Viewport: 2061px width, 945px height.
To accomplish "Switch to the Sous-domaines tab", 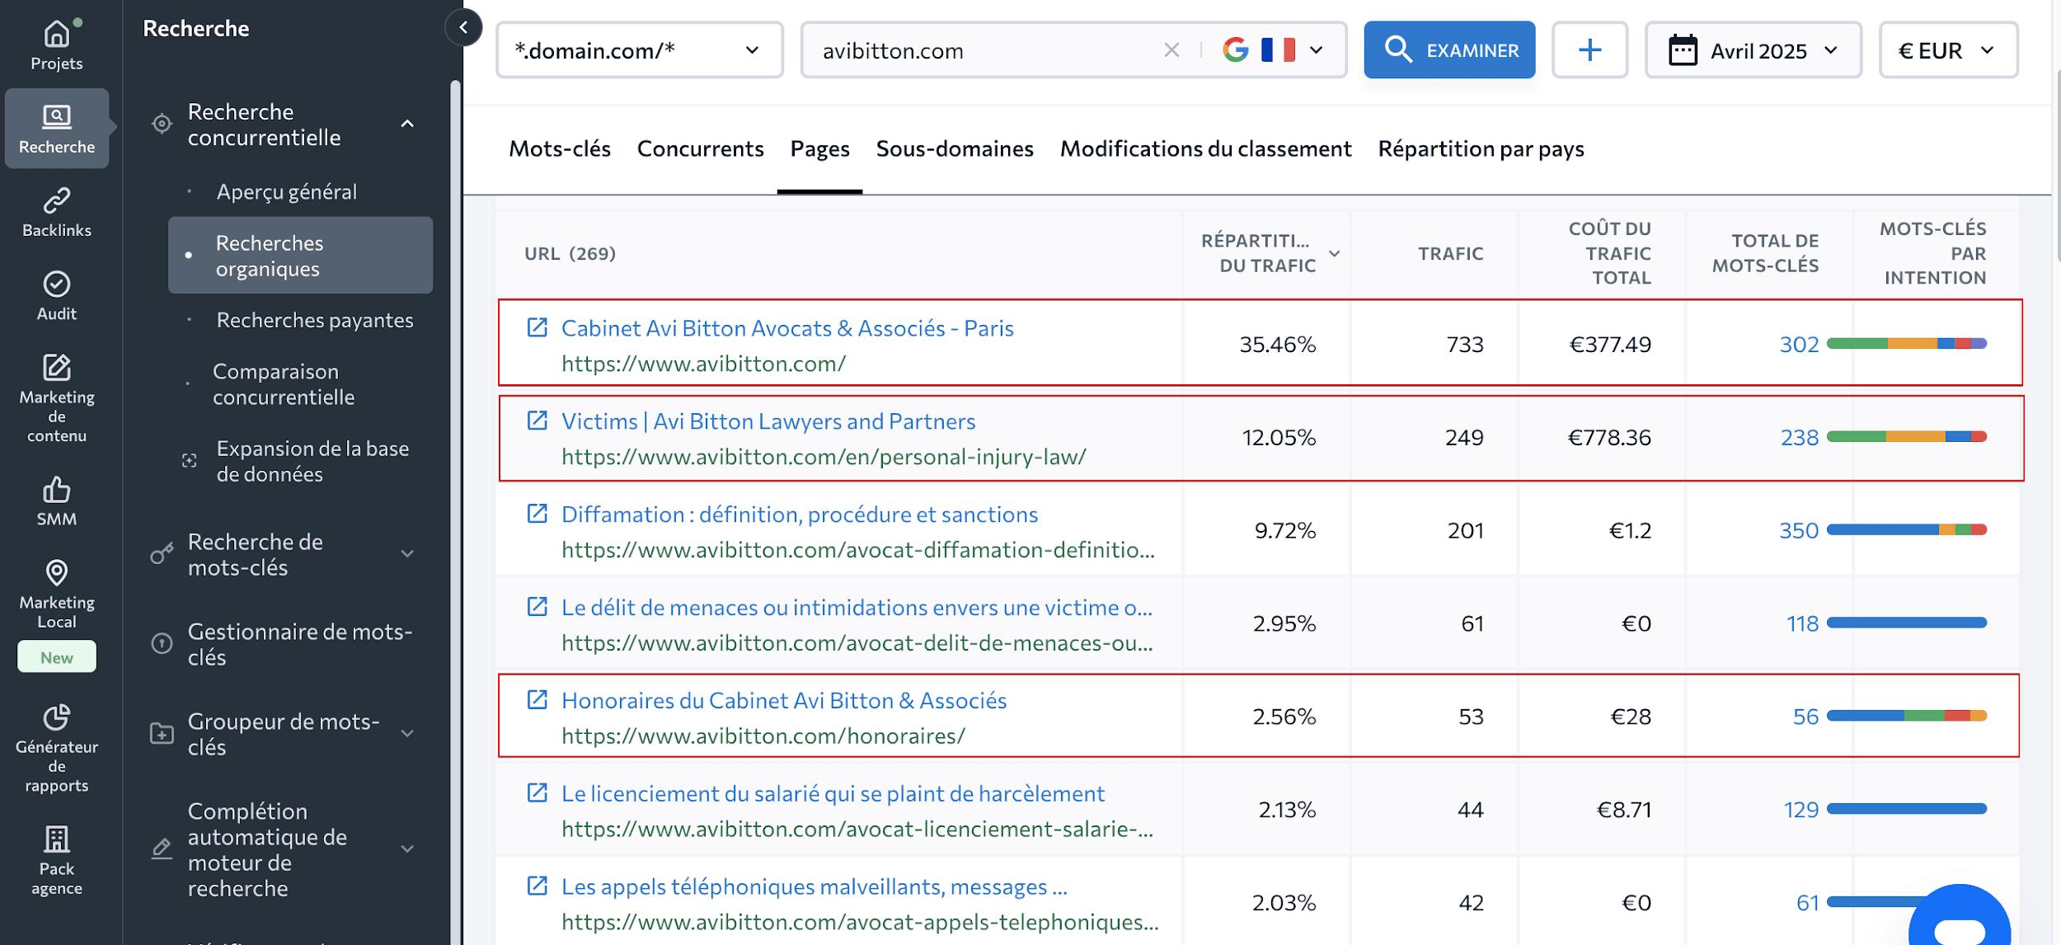I will tap(955, 148).
